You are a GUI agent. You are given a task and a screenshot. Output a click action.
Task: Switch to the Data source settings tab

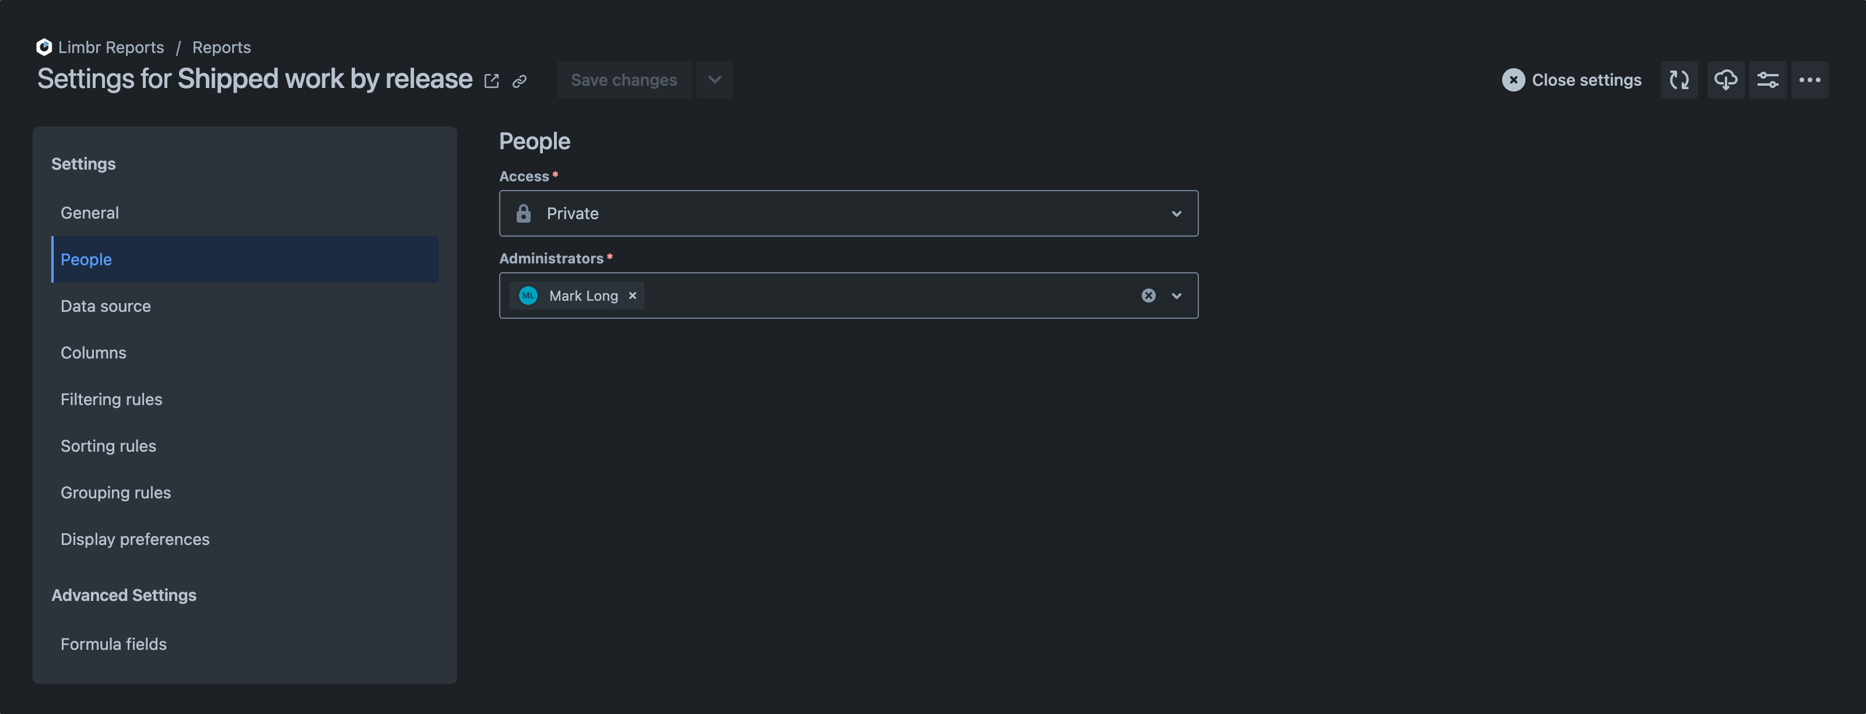(106, 305)
